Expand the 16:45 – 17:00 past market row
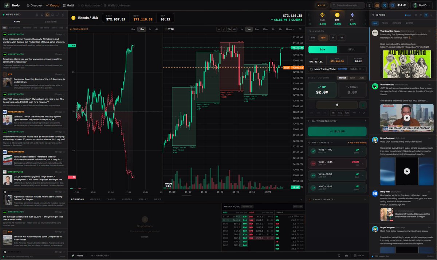 337,151
